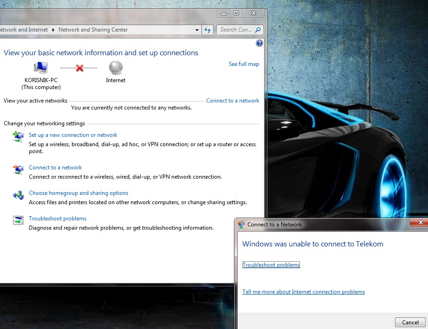Click the Internet globe icon
428x329 pixels.
point(116,68)
